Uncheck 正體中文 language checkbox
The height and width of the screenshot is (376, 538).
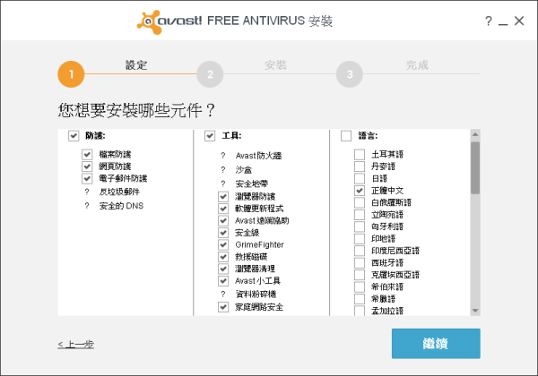[x=360, y=191]
